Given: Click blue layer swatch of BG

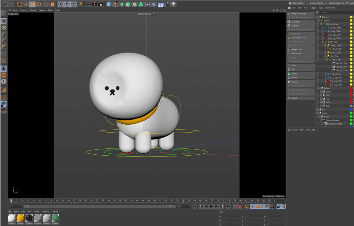Looking at the screenshot, I should pos(351,110).
